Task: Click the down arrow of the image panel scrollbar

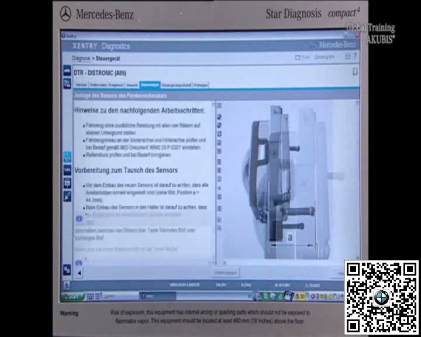Action: point(357,257)
